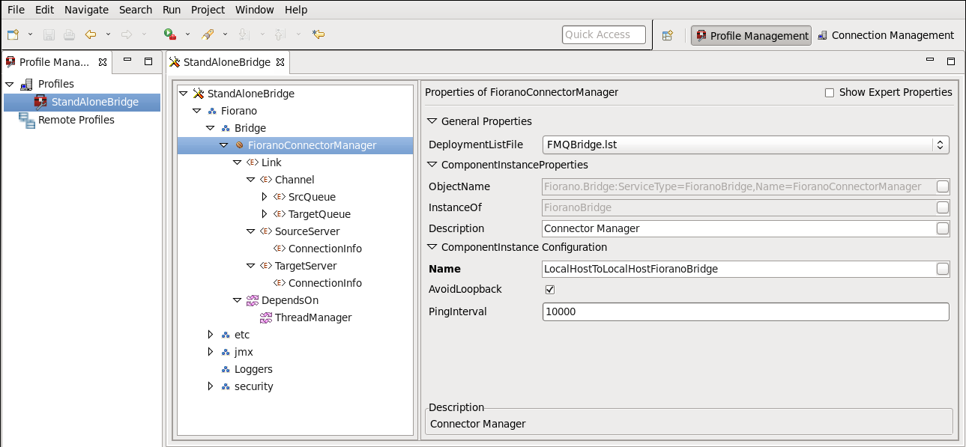This screenshot has width=966, height=447.
Task: Open the Search flashlight dropdown arrow
Action: click(x=226, y=34)
